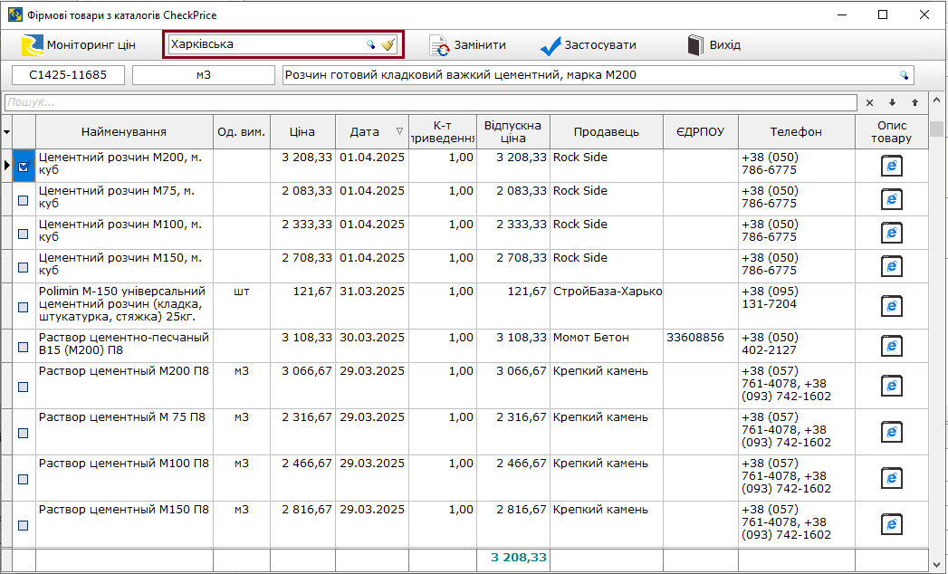Select checkbox for Цементний розчин М150
948x574 pixels.
coord(23,267)
